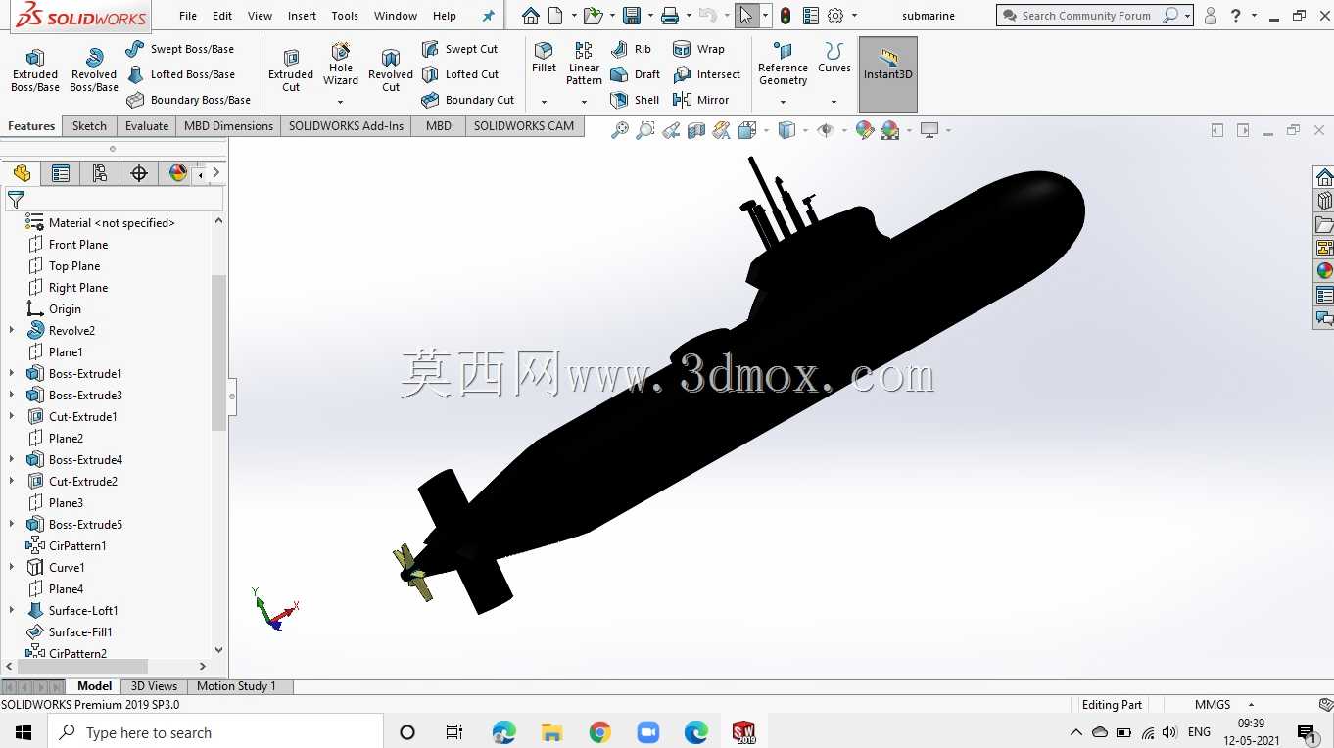1334x748 pixels.
Task: Open the DisplayManager tab
Action: click(x=177, y=173)
